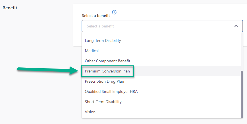Select the Medical benefit option
247x124 pixels.
pos(92,51)
